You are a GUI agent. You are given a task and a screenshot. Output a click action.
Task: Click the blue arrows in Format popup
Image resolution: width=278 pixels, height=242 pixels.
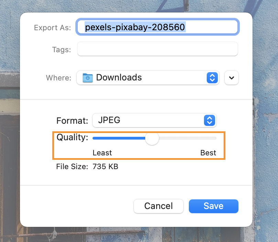pyautogui.click(x=209, y=120)
